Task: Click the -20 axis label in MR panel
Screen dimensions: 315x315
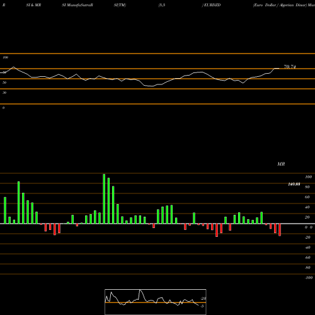Action: tap(307, 238)
